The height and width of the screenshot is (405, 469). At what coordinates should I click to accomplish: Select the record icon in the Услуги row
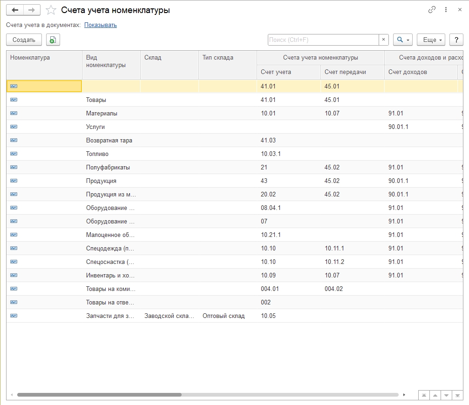pyautogui.click(x=14, y=127)
